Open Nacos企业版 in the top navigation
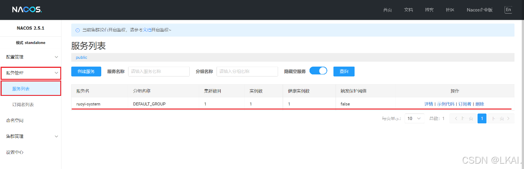The image size is (524, 169). pyautogui.click(x=479, y=9)
